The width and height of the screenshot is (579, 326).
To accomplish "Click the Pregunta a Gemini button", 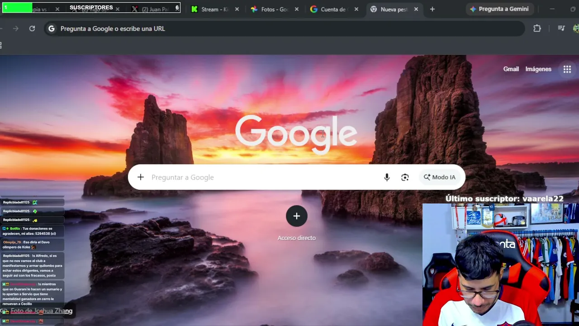I will 499,9.
